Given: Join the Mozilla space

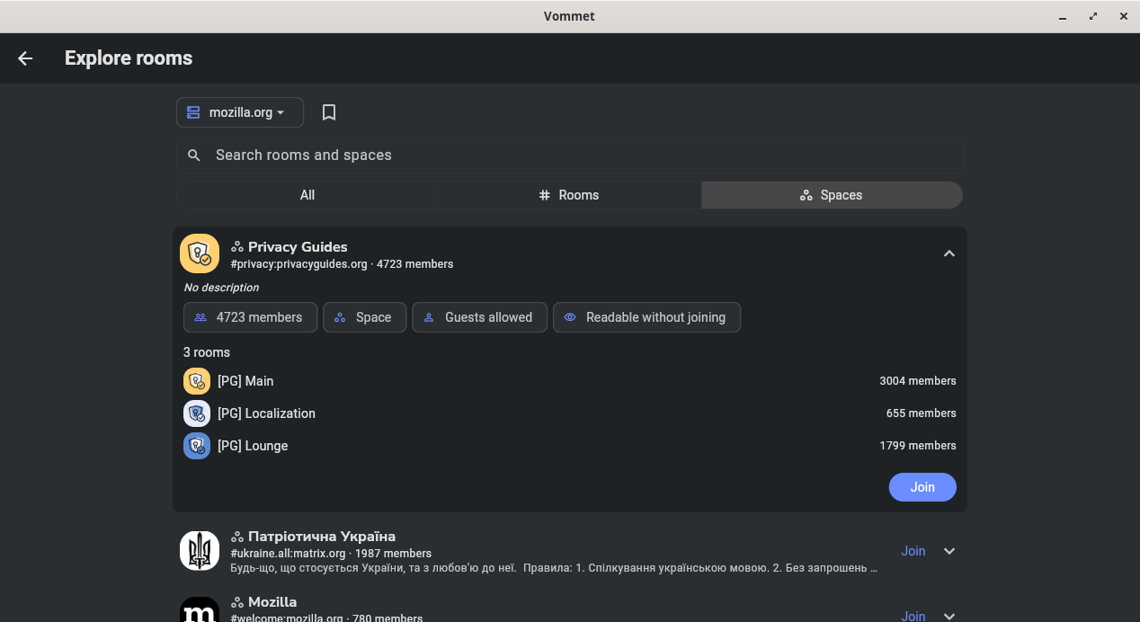Looking at the screenshot, I should coord(913,616).
